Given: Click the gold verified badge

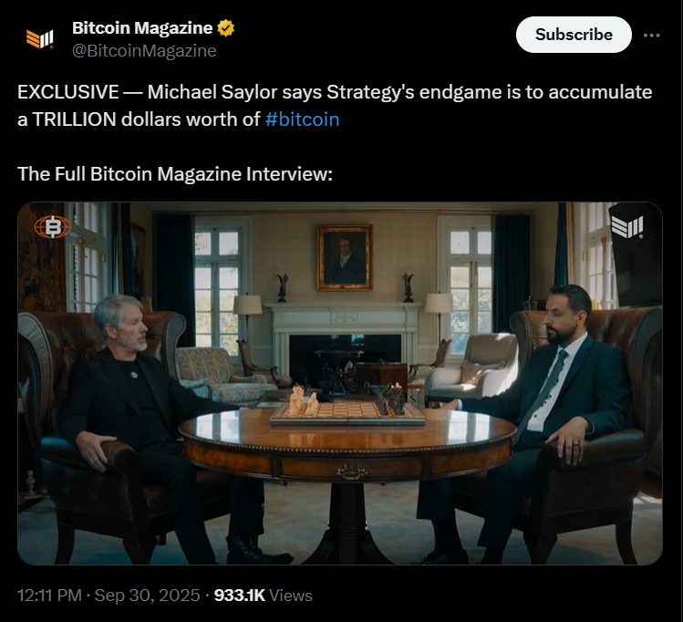Looking at the screenshot, I should point(226,28).
